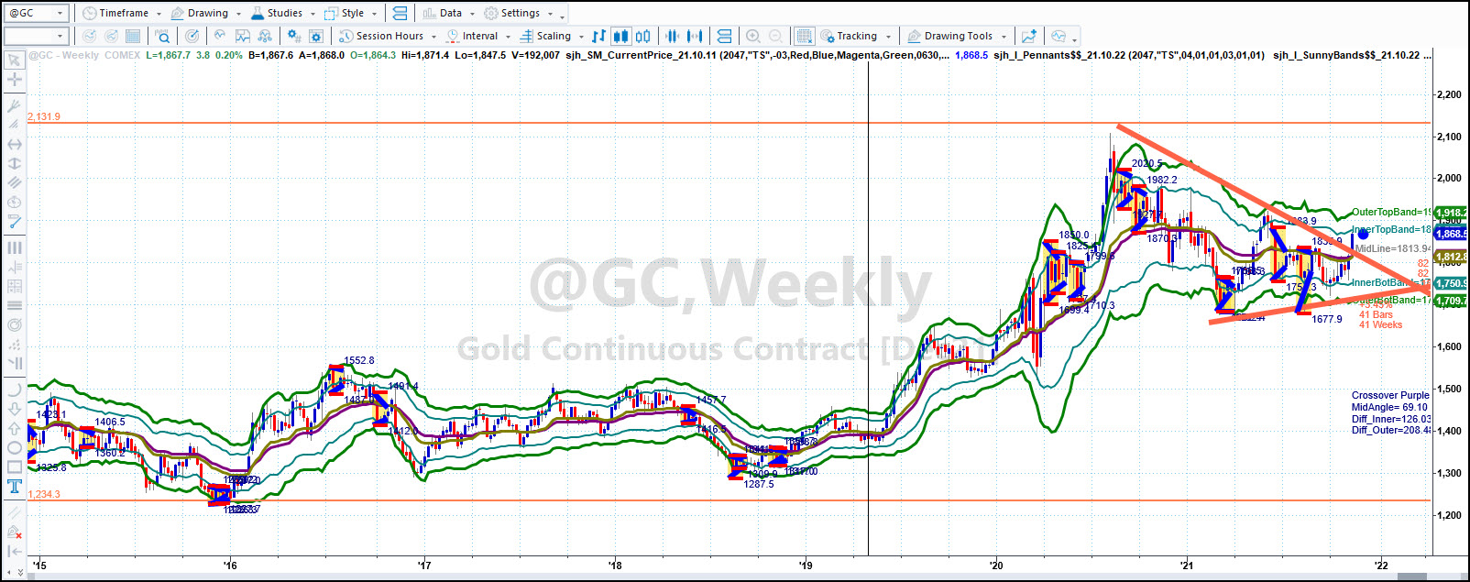Switch to hollow candlestick chart style

(643, 37)
